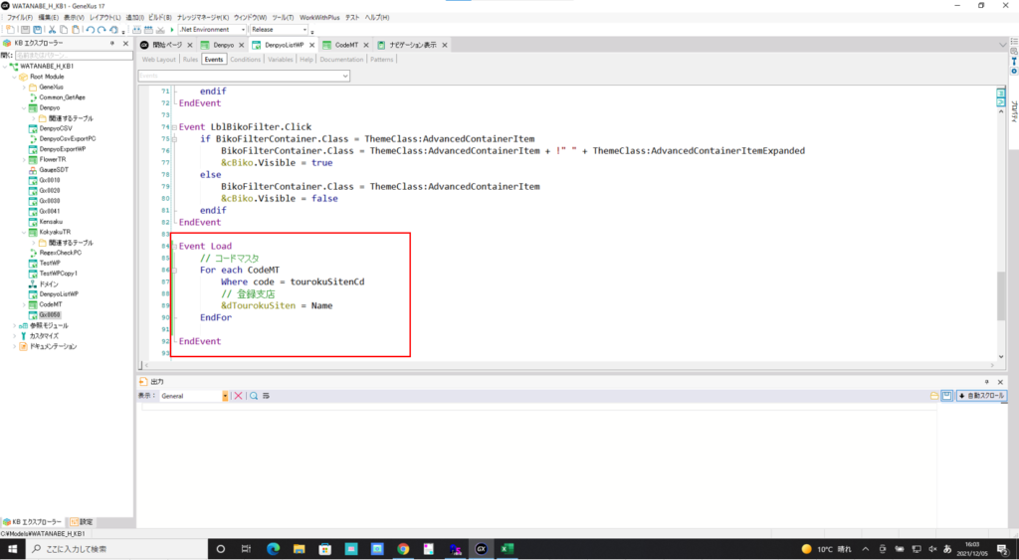Expand the カスタマイズ node
This screenshot has height=560, width=1019.
14,336
